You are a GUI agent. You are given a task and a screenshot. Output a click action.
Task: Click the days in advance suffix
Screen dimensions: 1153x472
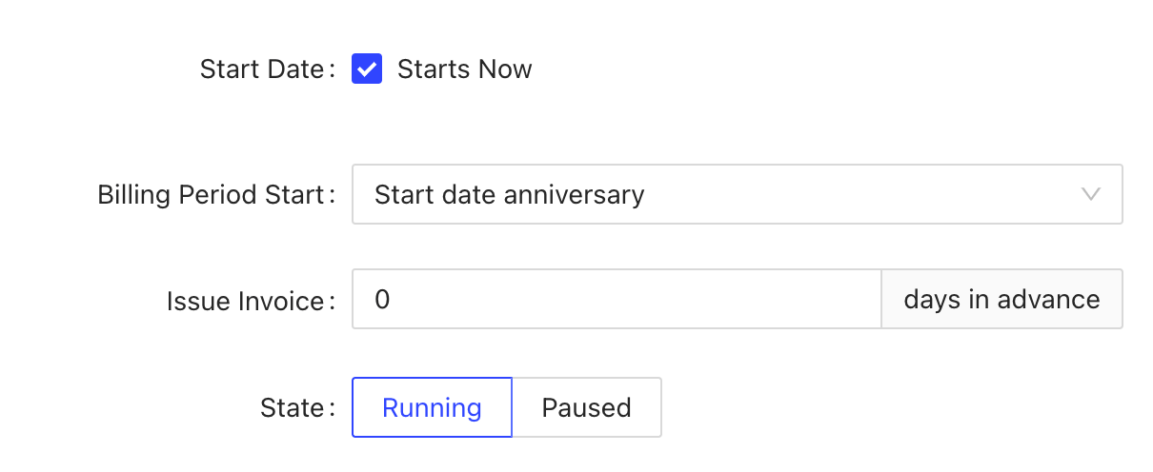pos(1001,300)
